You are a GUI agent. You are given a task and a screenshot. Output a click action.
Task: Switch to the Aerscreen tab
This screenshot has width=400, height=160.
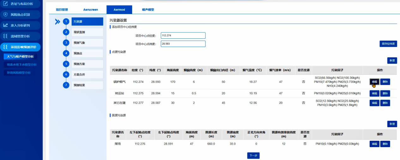91,10
